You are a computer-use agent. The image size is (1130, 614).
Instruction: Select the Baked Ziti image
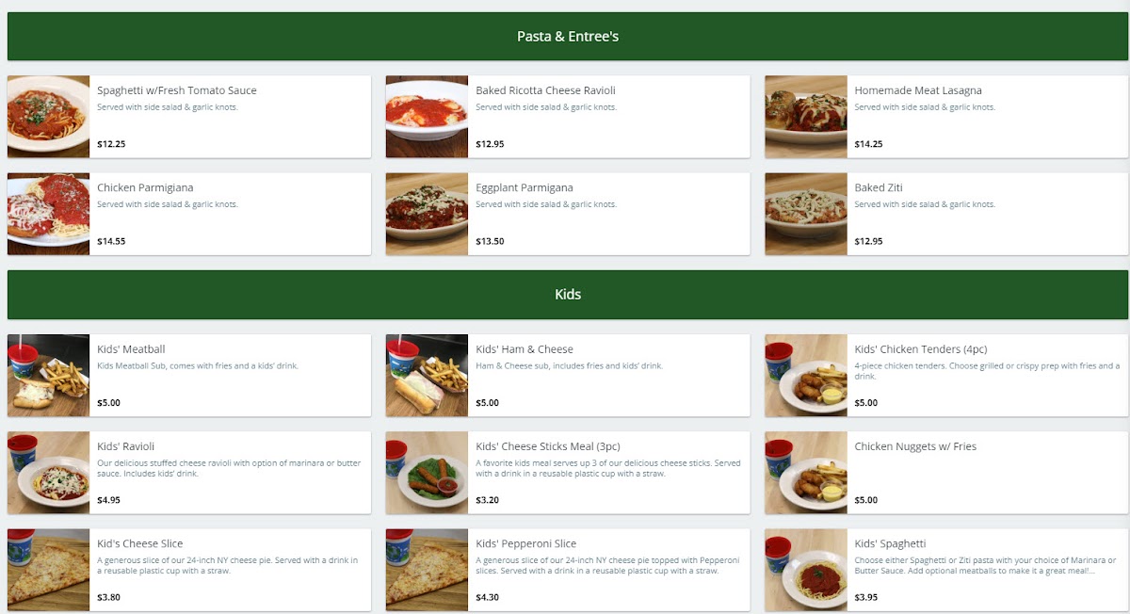point(805,214)
